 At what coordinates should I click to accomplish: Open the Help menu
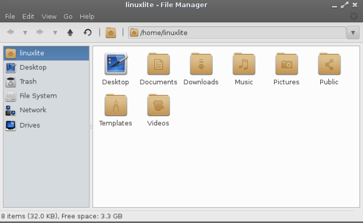point(87,16)
